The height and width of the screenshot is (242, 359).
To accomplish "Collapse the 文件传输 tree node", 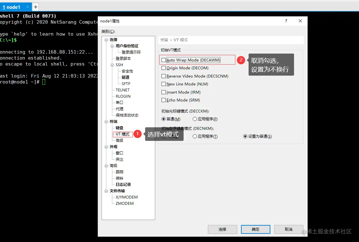I will click(106, 191).
